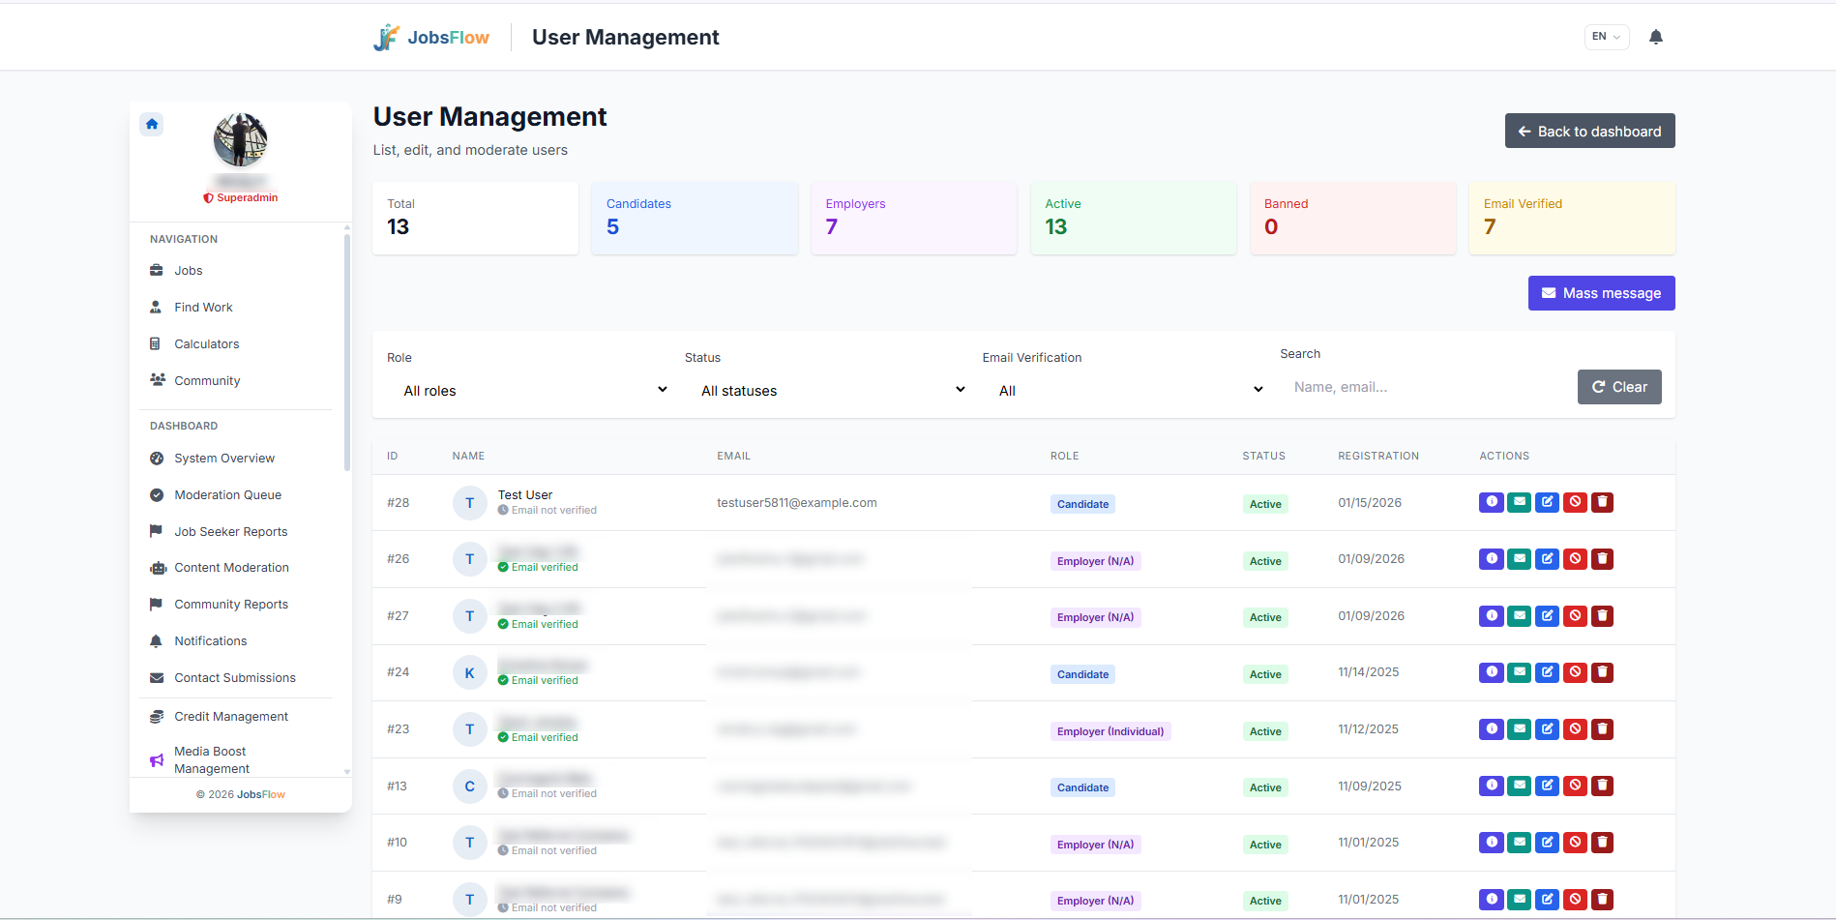Click the Back to dashboard button
Image resolution: width=1836 pixels, height=920 pixels.
pos(1589,130)
